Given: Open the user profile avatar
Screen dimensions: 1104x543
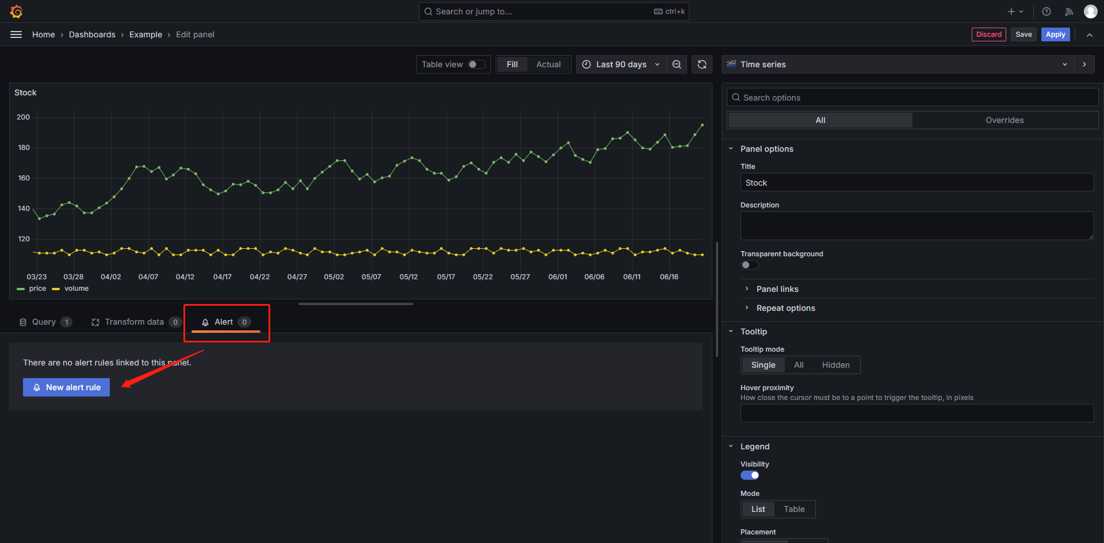Looking at the screenshot, I should tap(1090, 11).
